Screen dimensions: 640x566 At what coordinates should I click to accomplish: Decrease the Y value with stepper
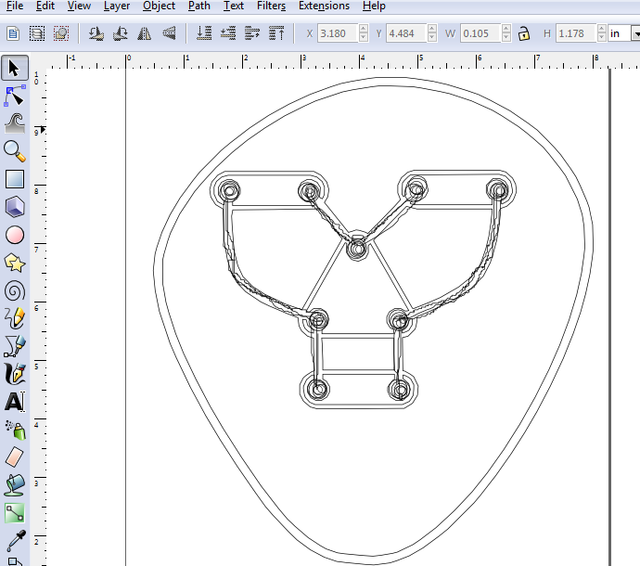click(x=432, y=37)
